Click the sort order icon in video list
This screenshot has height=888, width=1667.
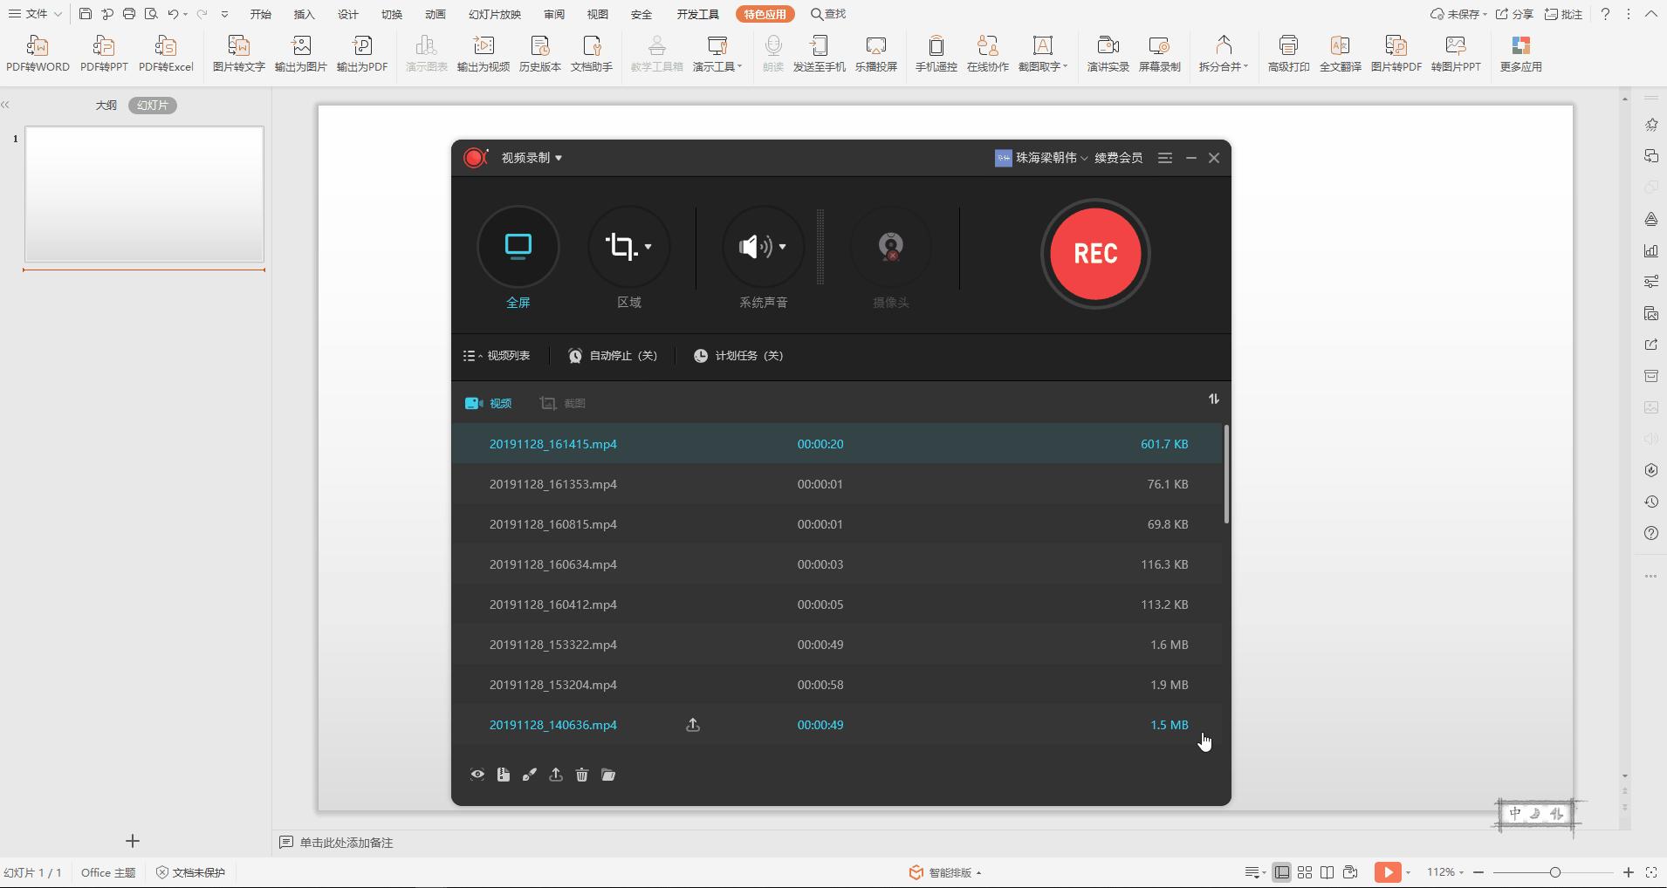point(1213,400)
